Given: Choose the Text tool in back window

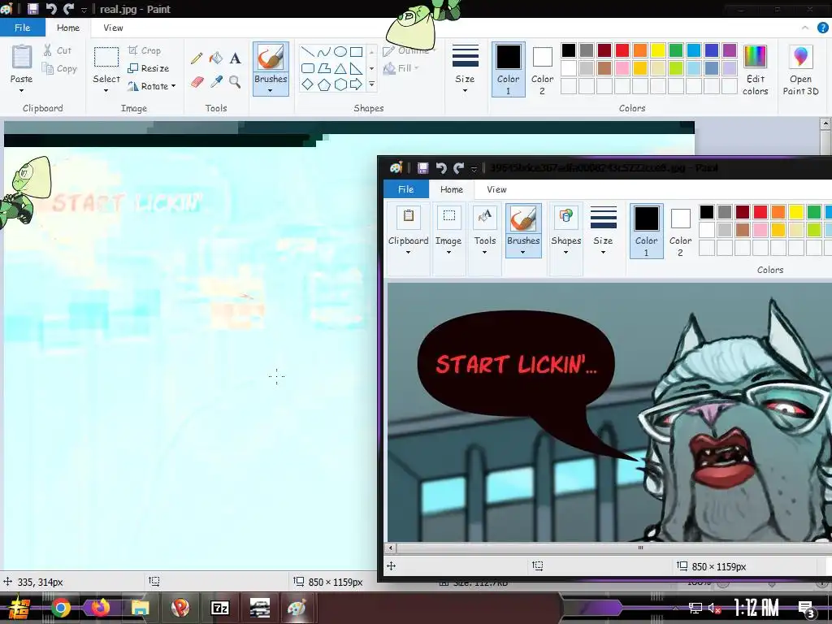Looking at the screenshot, I should pos(235,58).
